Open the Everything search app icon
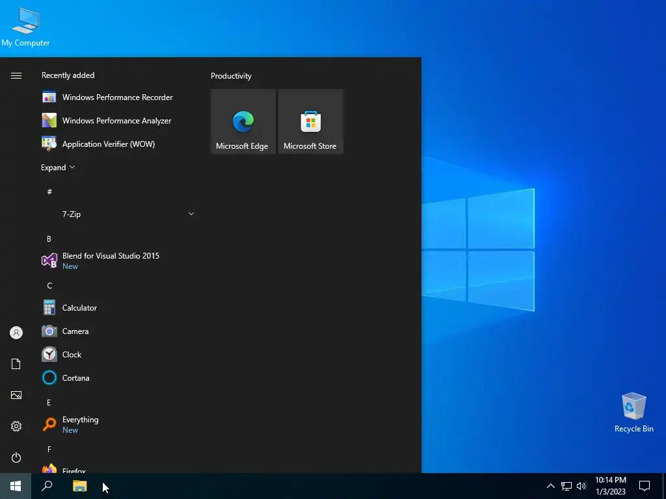Screen dimensions: 666x499 coord(49,424)
